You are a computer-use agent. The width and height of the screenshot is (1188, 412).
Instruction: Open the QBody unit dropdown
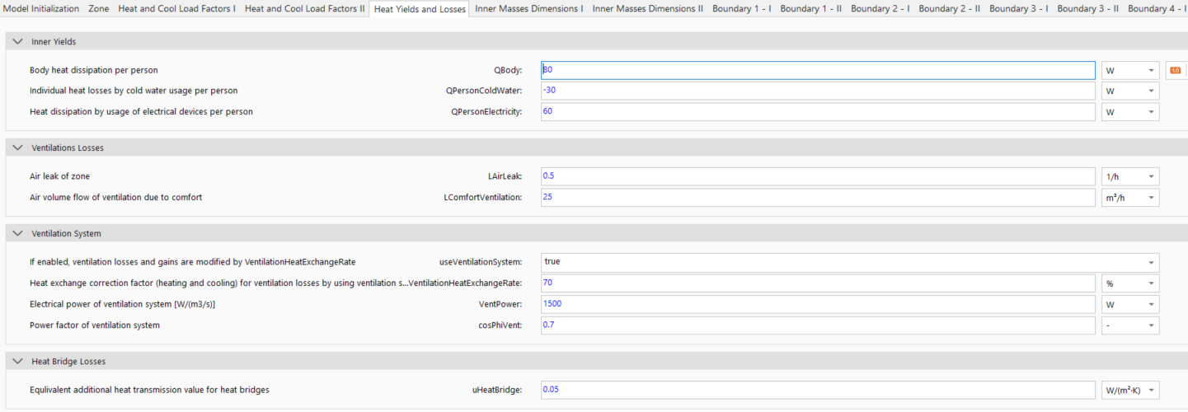[1130, 71]
